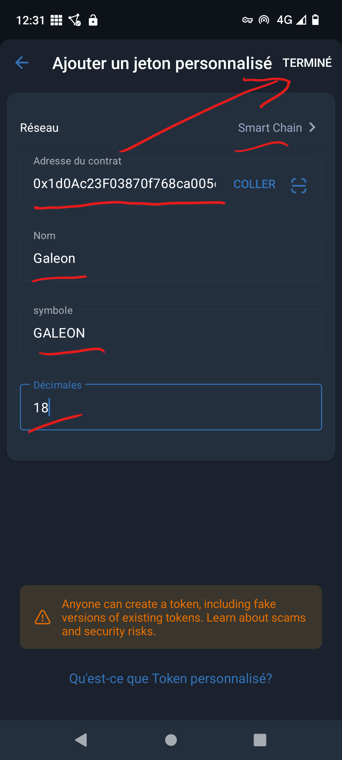Focus the Nom field containing Galeon
342x760 pixels.
click(171, 258)
